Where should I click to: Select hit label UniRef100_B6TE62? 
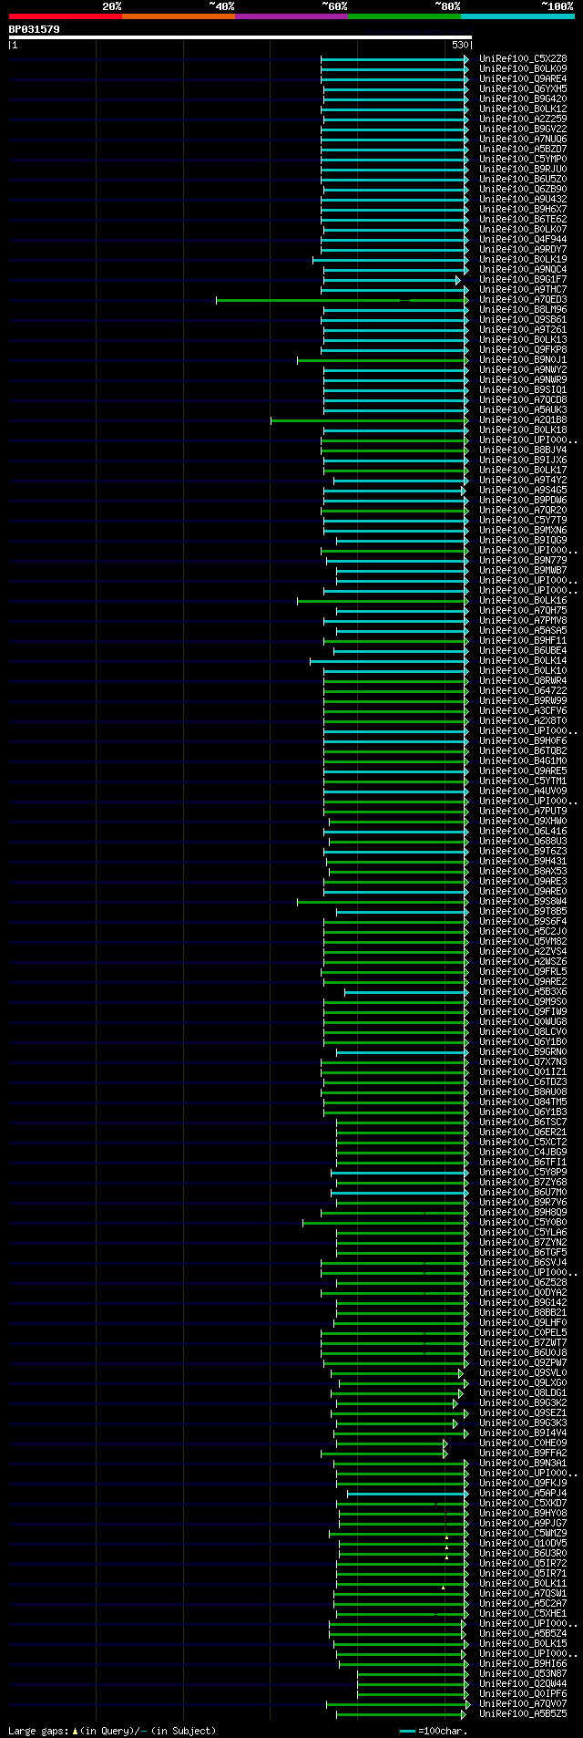pyautogui.click(x=523, y=219)
